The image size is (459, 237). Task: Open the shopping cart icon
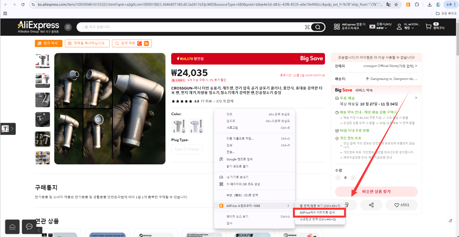(428, 26)
